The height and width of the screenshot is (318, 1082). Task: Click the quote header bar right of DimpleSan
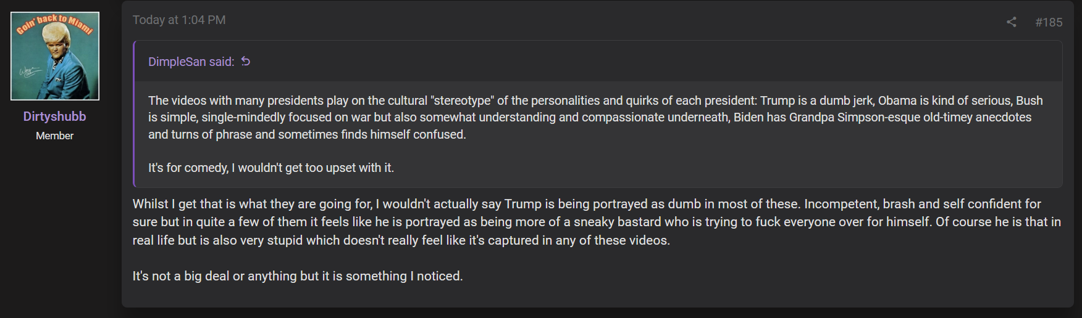point(655,62)
